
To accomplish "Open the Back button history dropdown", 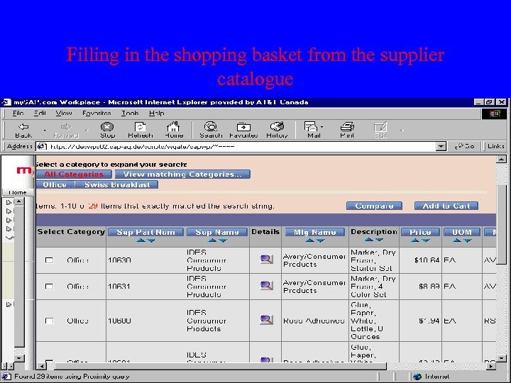I will tap(44, 131).
